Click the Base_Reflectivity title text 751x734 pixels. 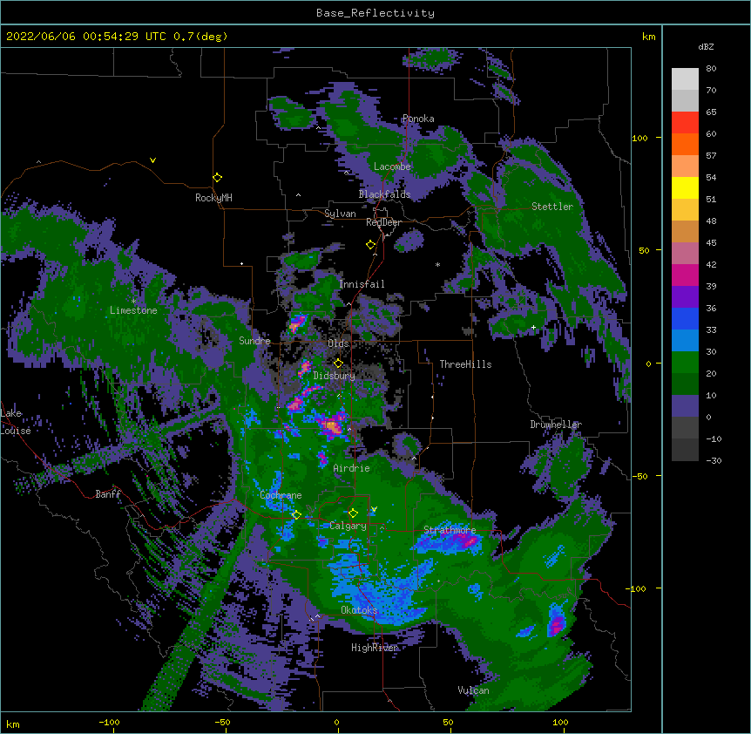[375, 13]
